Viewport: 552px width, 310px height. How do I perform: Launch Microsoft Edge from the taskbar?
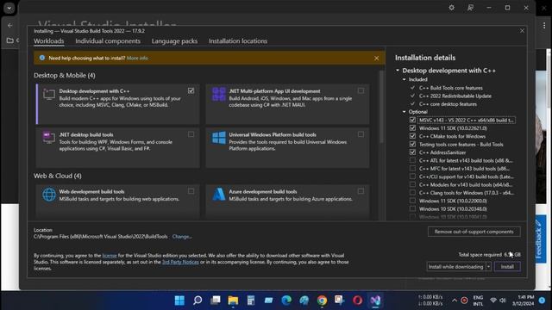point(286,301)
